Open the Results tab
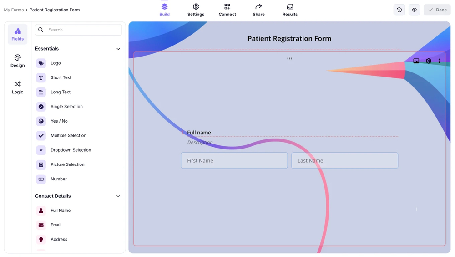455x257 pixels. (x=290, y=10)
